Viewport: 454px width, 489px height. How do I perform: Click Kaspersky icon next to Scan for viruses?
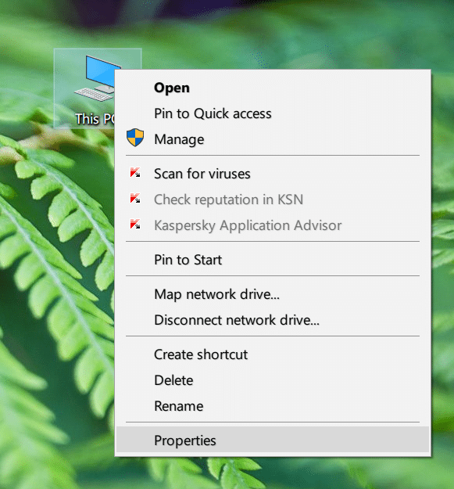135,172
